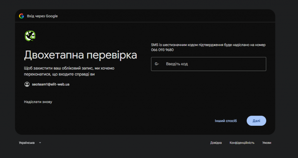Click the phone number 066 093 9680
Viewport: 298px width, 158px height.
162,50
